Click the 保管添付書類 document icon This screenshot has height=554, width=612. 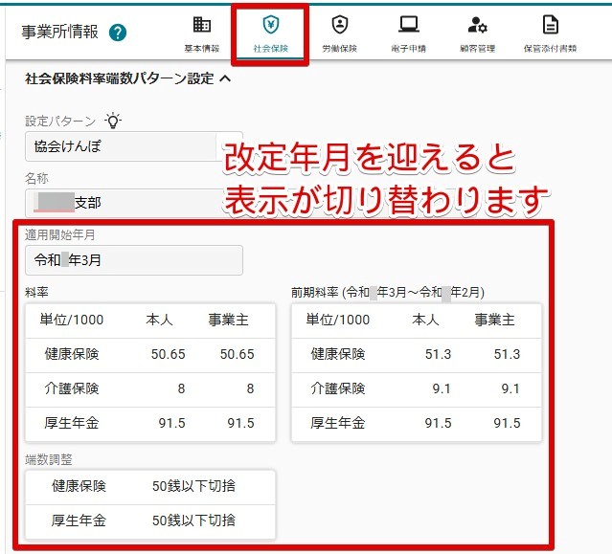coord(551,25)
